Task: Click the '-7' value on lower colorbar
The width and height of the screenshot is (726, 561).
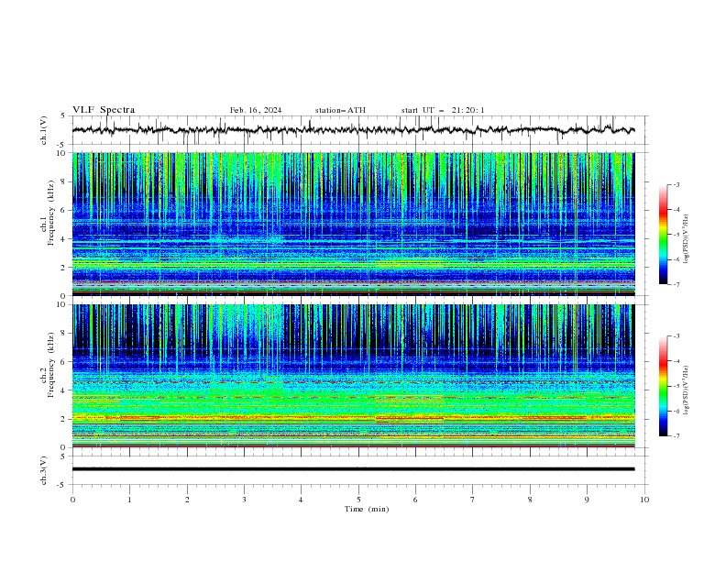Action: [x=676, y=435]
